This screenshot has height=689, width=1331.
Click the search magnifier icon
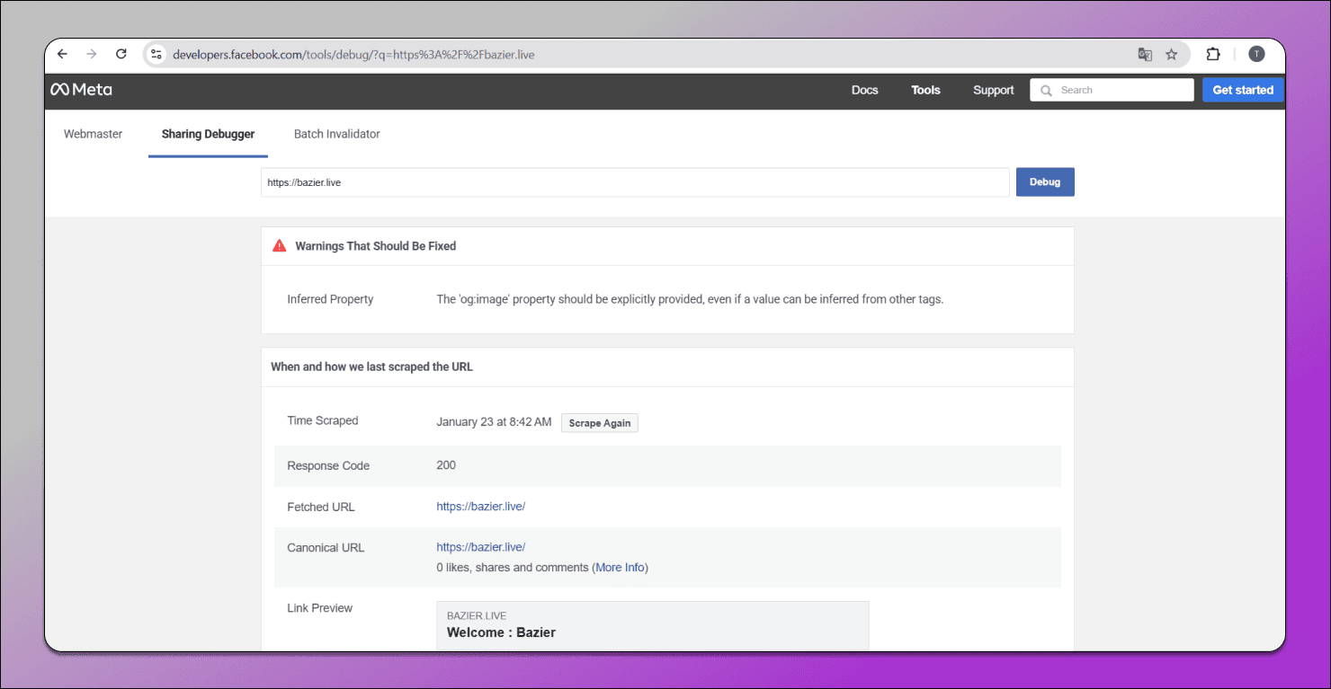point(1046,90)
